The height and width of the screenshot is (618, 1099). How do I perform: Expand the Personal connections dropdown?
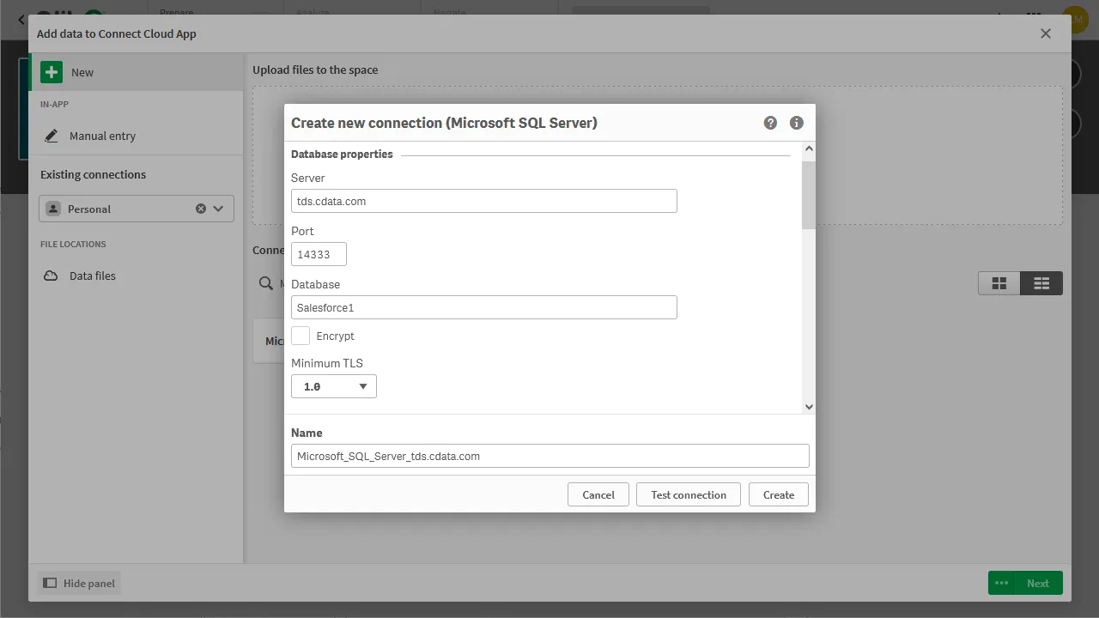click(218, 209)
